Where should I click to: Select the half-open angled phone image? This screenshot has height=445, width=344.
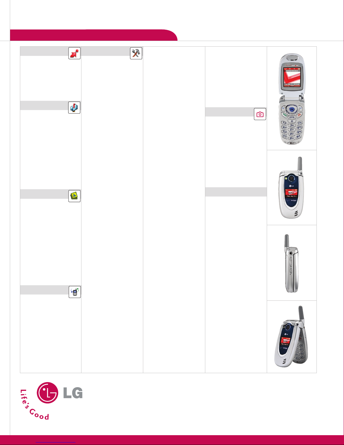tap(291, 336)
